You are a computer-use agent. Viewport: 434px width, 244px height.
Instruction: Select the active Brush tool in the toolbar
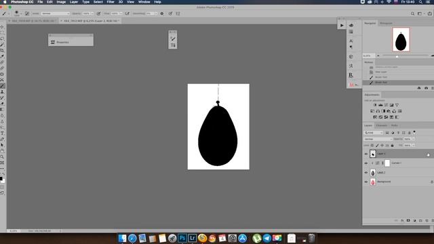[x=2, y=86]
